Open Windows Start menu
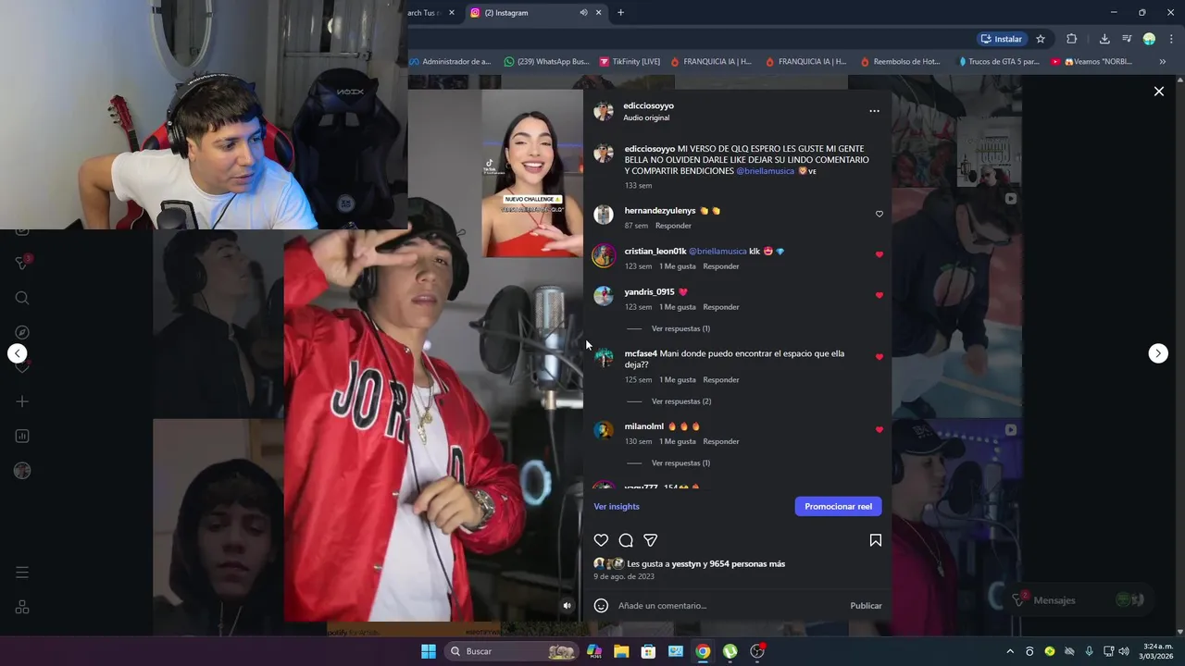Screen dimensions: 1185x666 point(429,651)
